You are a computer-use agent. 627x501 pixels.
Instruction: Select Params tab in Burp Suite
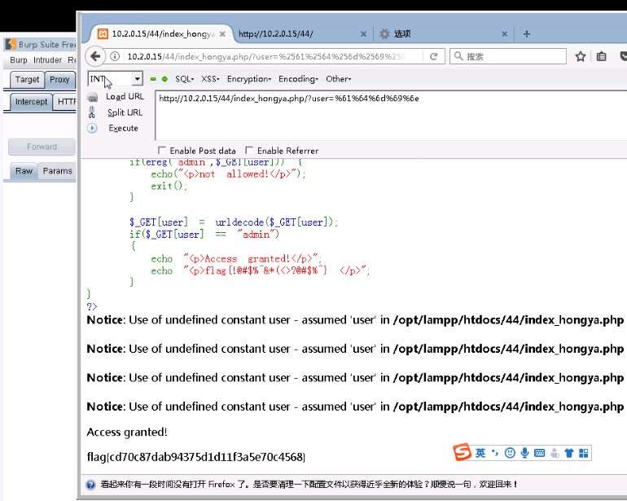(58, 171)
